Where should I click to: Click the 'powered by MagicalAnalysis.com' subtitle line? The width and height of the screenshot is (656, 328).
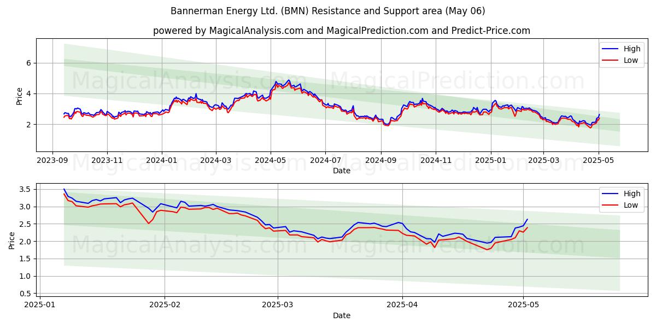point(342,31)
